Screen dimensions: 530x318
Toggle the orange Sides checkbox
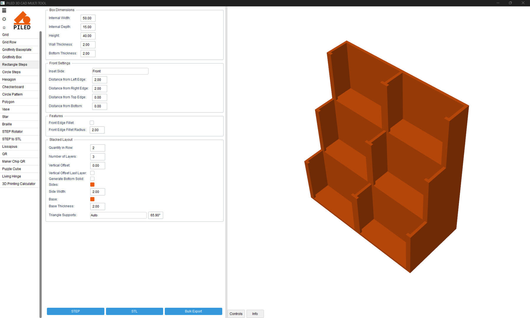coord(92,185)
